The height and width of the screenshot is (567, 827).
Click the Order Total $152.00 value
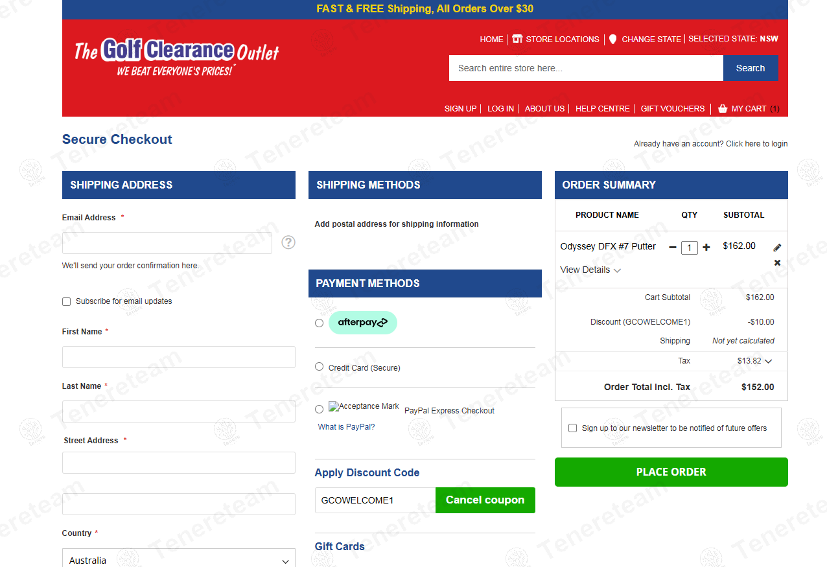(758, 387)
